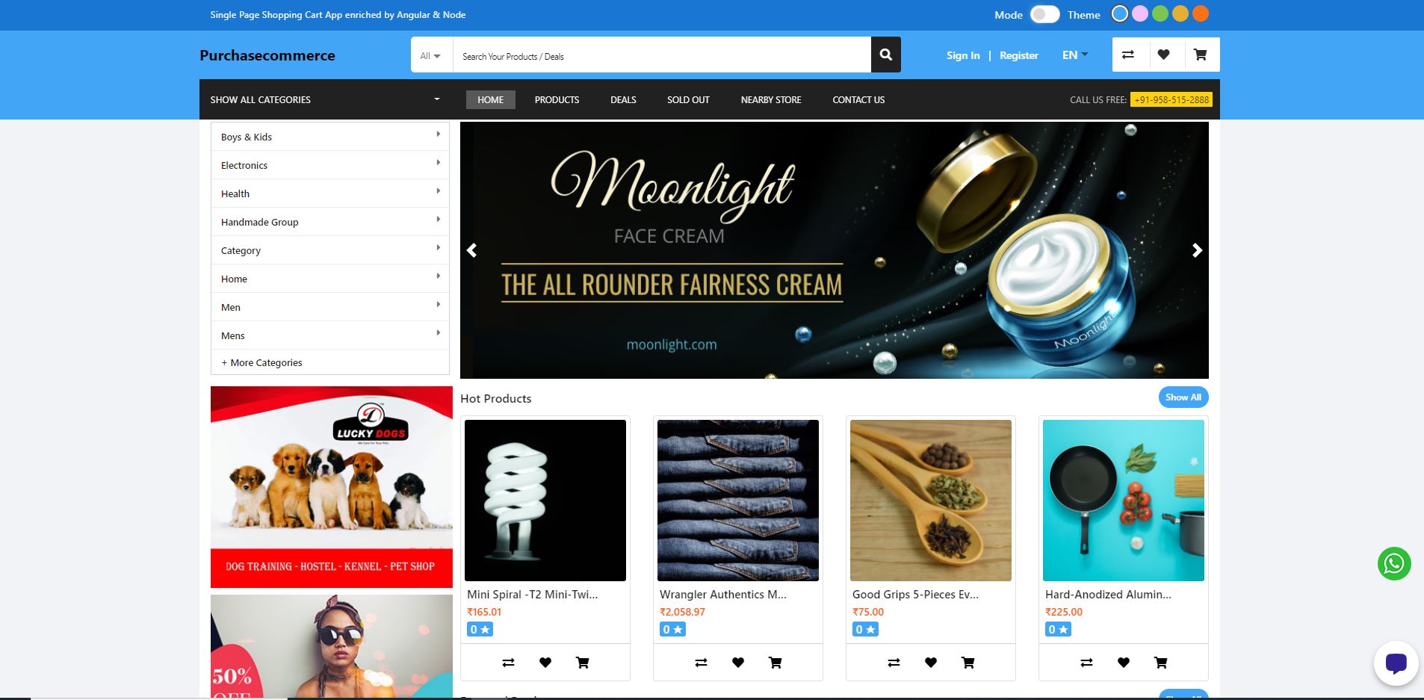Compare the Good Grips 5-Pieces product
Image resolution: width=1424 pixels, height=700 pixels.
click(x=894, y=662)
